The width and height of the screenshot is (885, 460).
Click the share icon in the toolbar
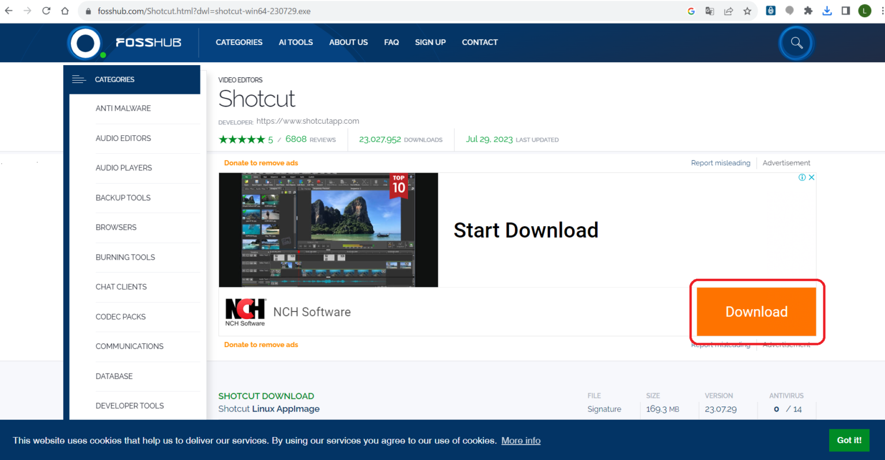tap(728, 11)
